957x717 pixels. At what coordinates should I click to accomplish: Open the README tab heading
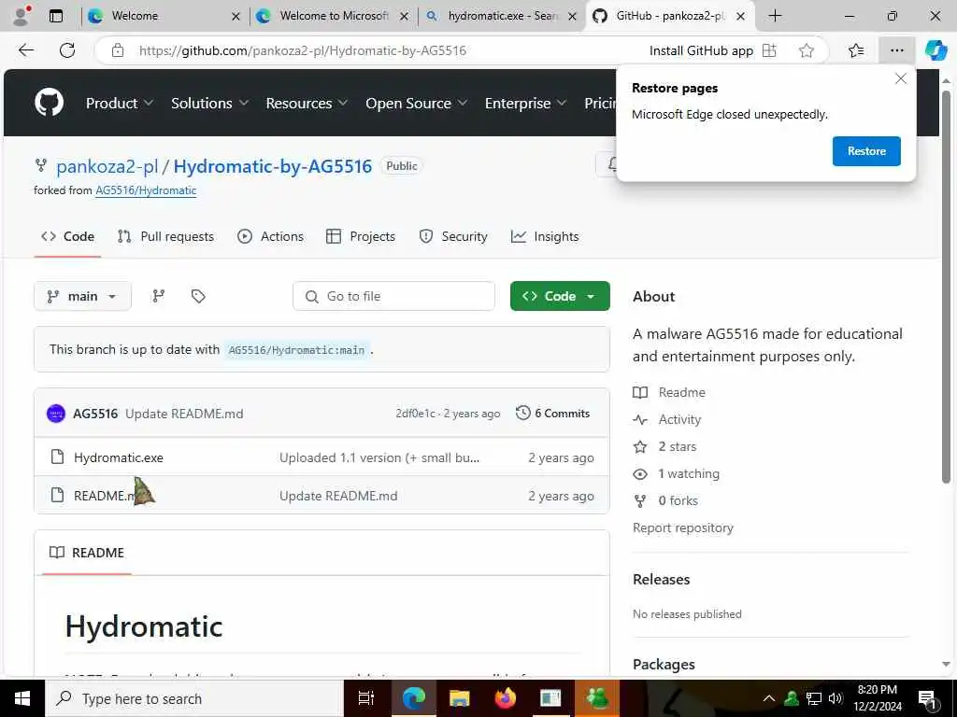pyautogui.click(x=87, y=553)
